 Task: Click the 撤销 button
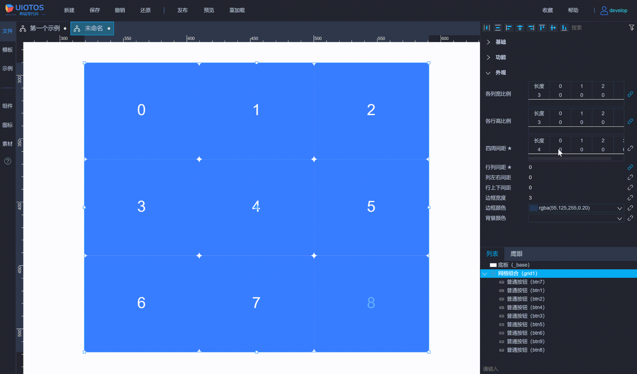[x=120, y=11]
